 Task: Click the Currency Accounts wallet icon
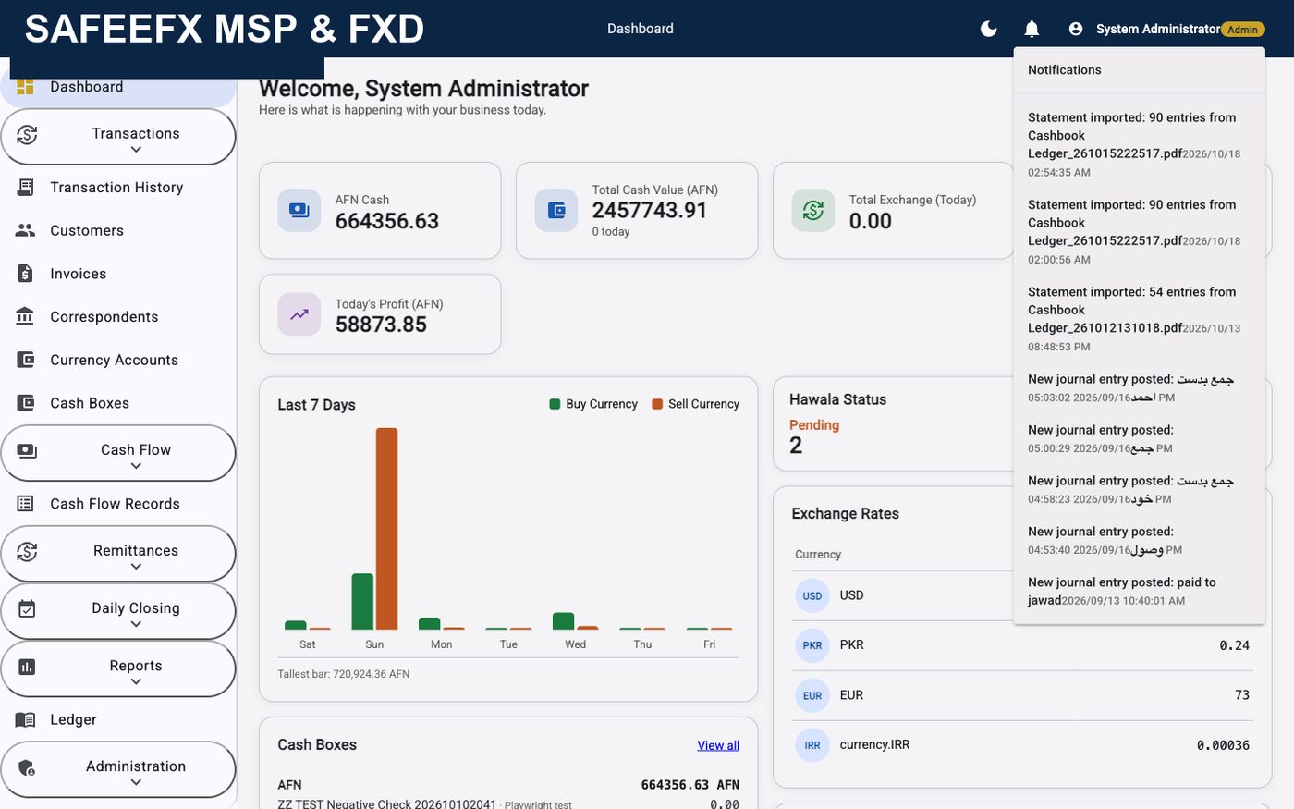click(x=26, y=360)
